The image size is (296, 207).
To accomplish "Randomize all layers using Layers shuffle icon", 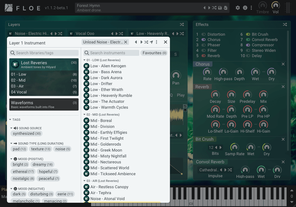I will [x=182, y=25].
